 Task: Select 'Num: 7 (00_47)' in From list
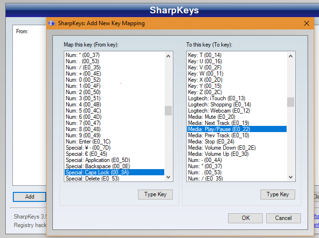tap(115, 123)
